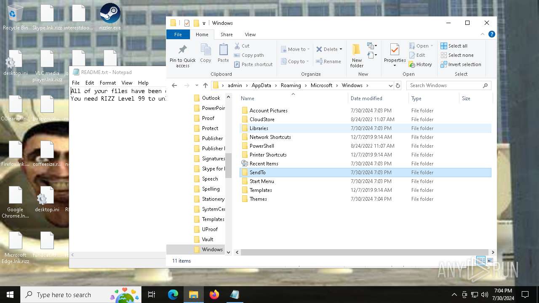Viewport: 539px width, 303px height.
Task: Expand Open dropdown arrow in ribbon
Action: coord(432,46)
